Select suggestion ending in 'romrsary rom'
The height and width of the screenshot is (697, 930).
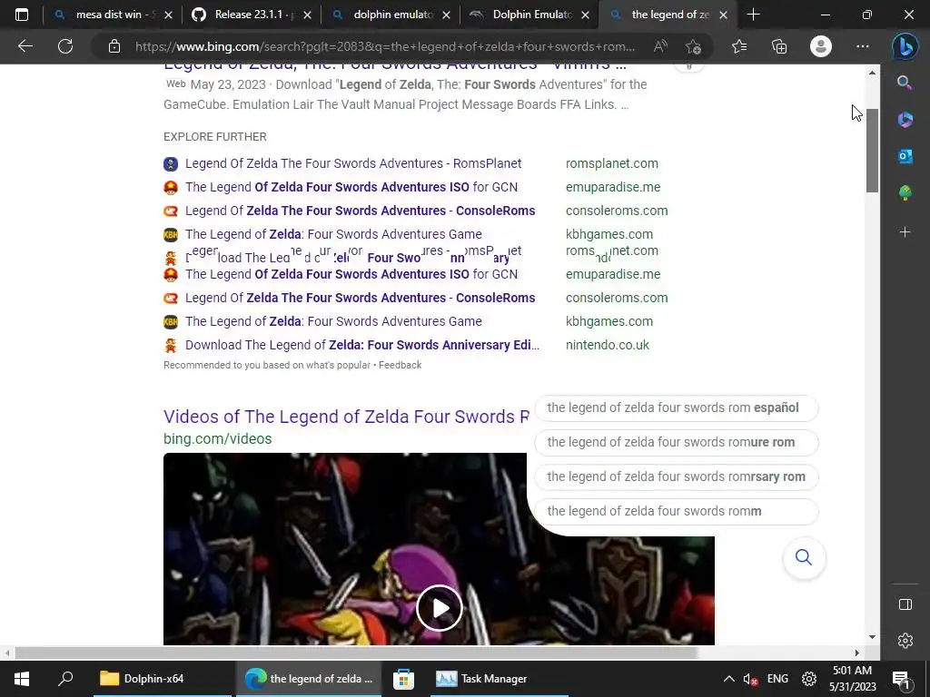coord(676,476)
